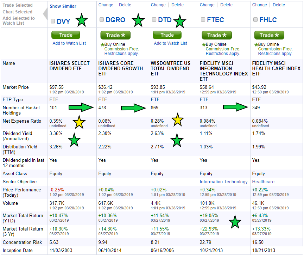Add DTD to watch list
This screenshot has height=258, width=304.
click(171, 43)
